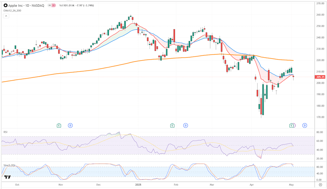Click the May label on time axis
This screenshot has height=189, width=327.
tap(291, 185)
